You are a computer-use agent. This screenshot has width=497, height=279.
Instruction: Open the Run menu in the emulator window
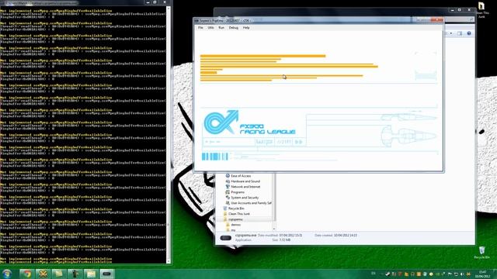(221, 28)
